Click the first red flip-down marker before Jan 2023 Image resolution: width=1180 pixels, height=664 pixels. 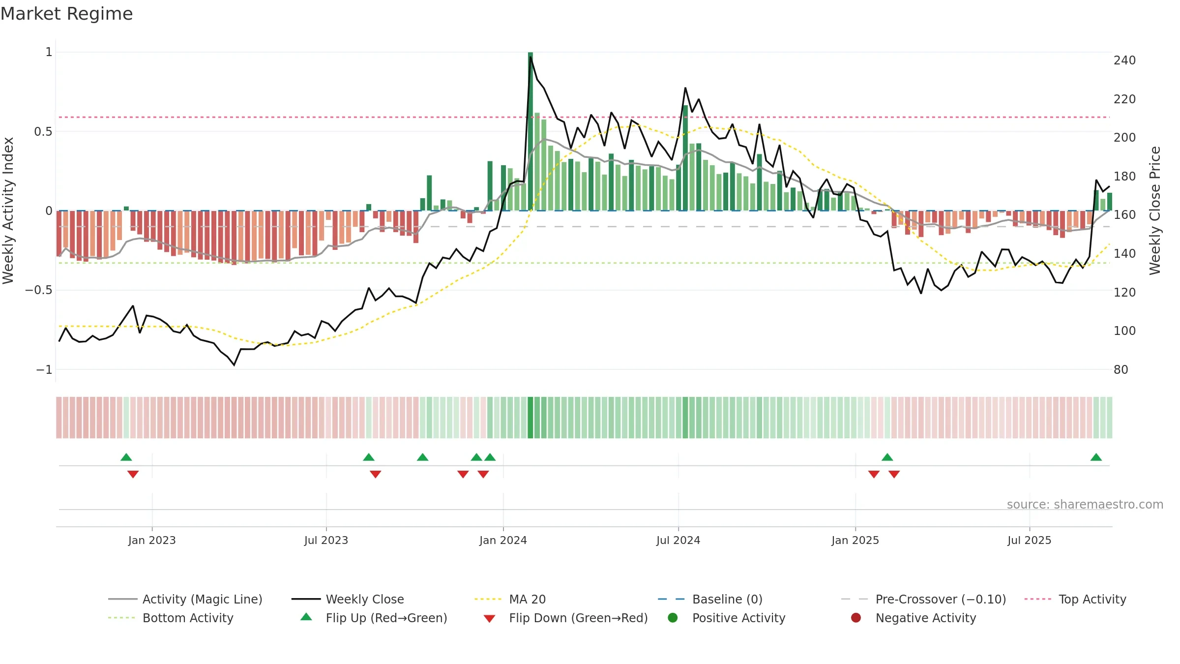point(133,474)
